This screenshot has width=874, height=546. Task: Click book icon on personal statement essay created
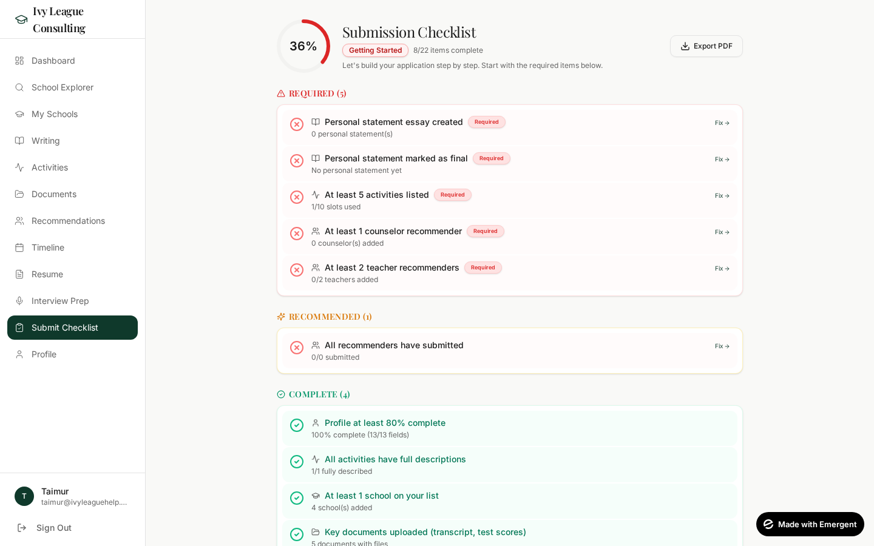point(316,122)
